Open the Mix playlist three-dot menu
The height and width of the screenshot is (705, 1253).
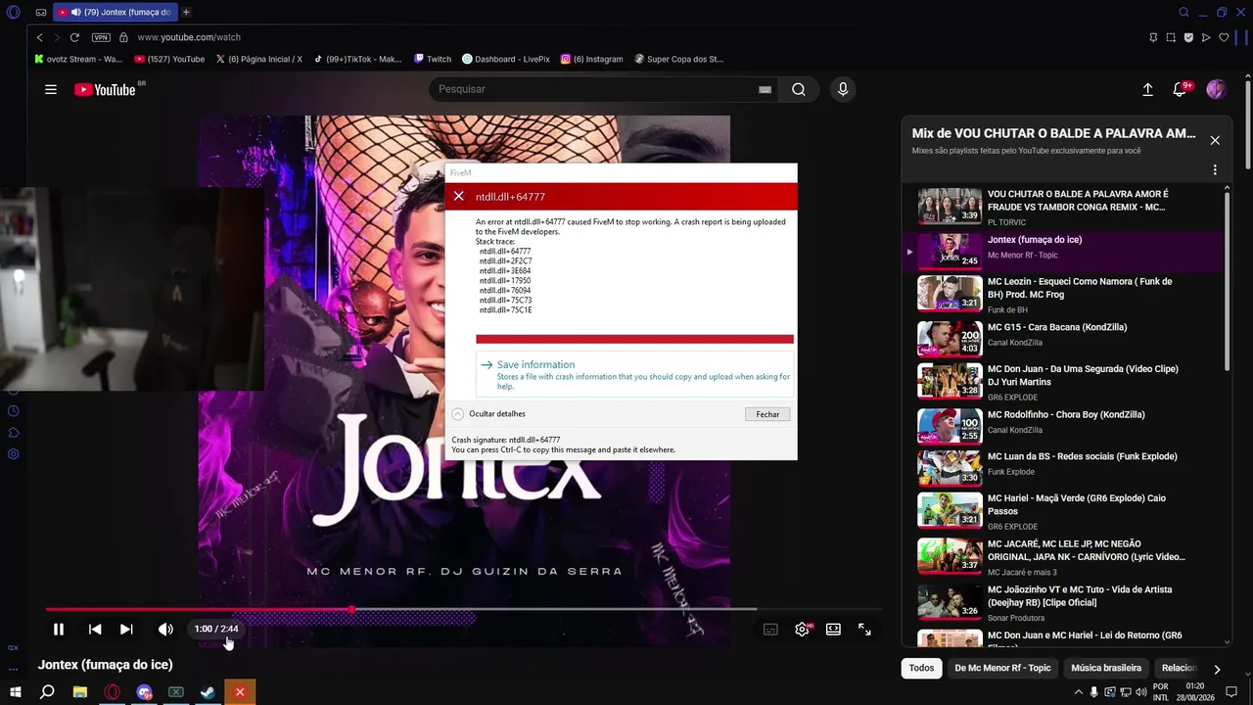[x=1215, y=170]
